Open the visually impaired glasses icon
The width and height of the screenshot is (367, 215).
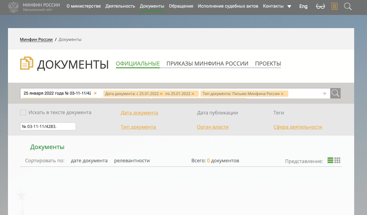point(321,6)
